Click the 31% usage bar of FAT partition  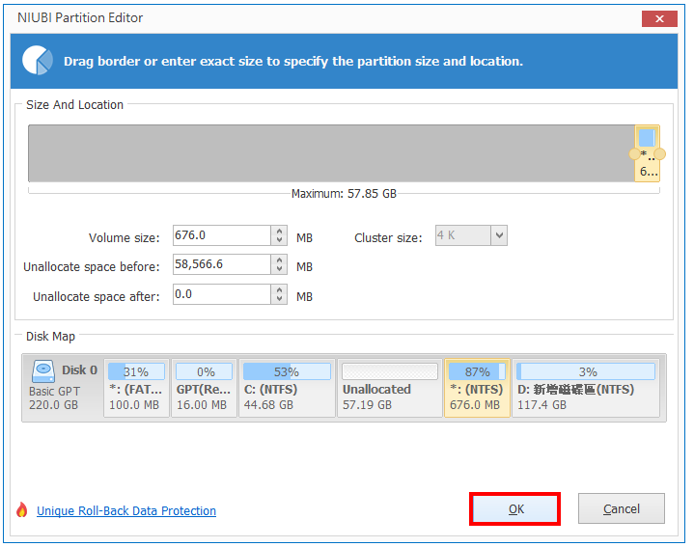(x=136, y=371)
